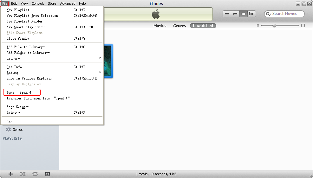
Task: Click status text "1 movie, 19 seconds, 4 MB"
Action: tap(156, 174)
